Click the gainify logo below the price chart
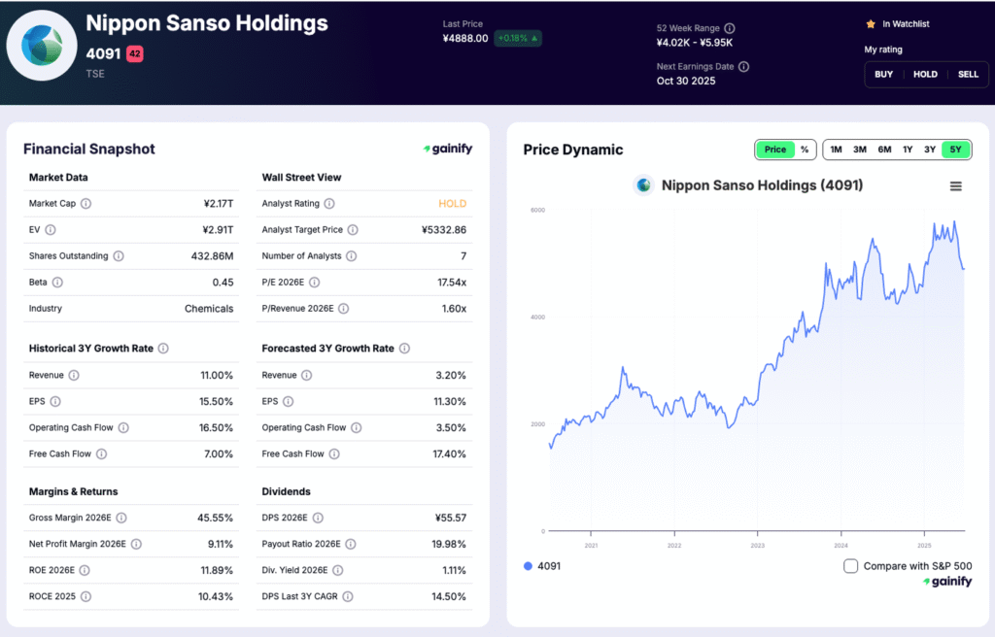The width and height of the screenshot is (995, 637). 947,581
